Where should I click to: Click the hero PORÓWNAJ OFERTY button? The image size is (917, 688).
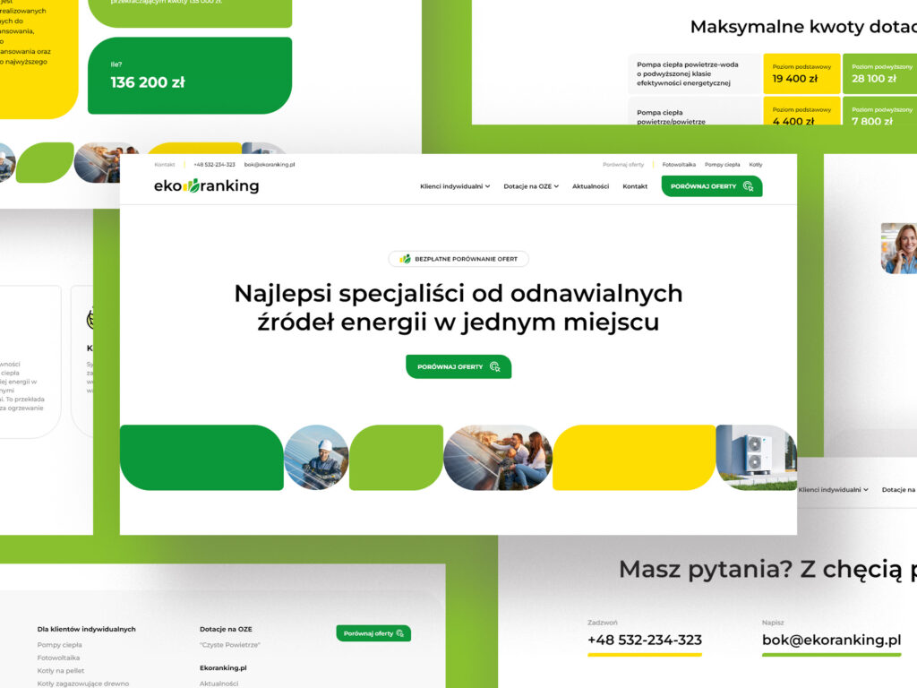point(458,366)
